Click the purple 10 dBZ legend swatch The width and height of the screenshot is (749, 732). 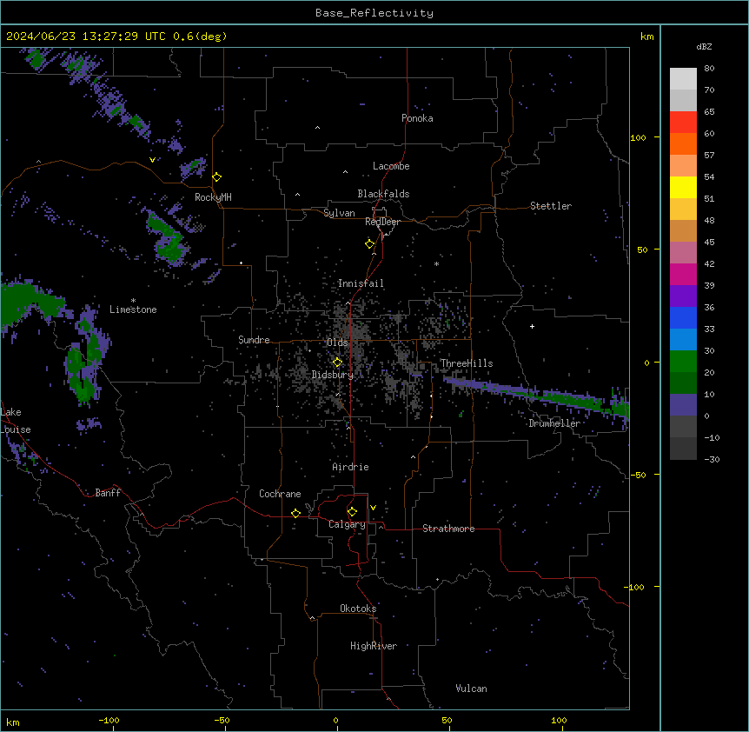click(x=683, y=405)
